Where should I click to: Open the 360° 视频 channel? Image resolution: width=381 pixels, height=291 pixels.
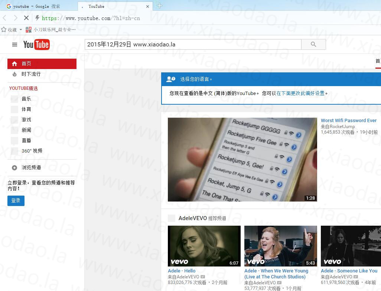click(32, 151)
